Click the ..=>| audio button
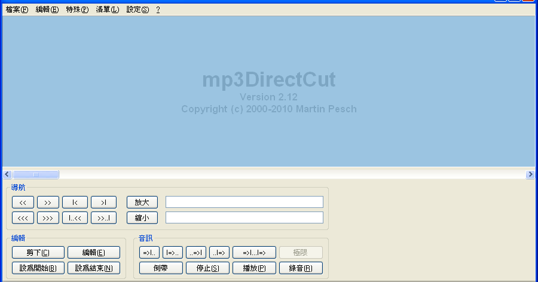Image resolution: width=538 pixels, height=282 pixels. pos(196,253)
